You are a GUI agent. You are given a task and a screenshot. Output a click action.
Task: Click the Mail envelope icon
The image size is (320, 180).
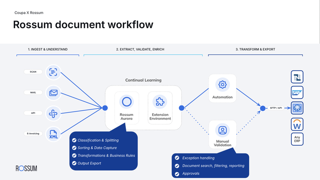click(x=53, y=92)
